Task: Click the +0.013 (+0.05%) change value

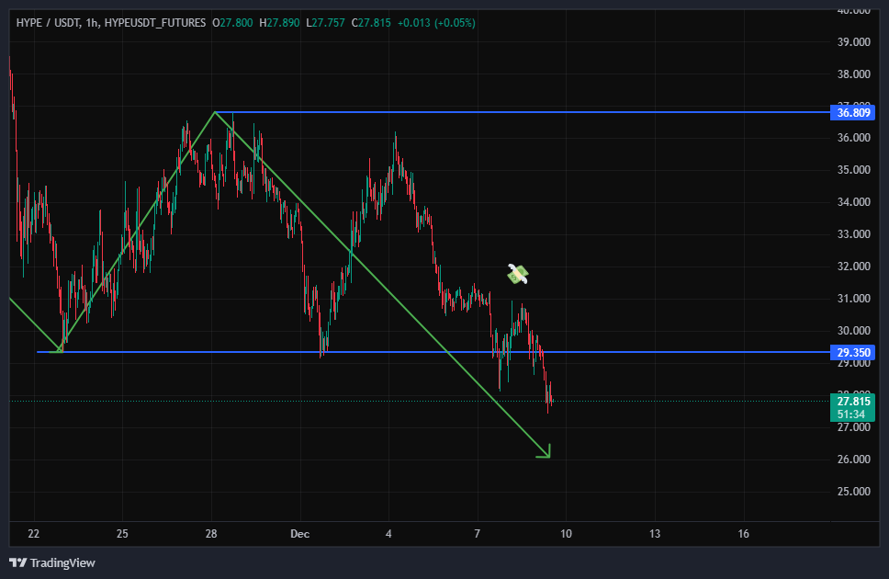Action: pyautogui.click(x=436, y=22)
